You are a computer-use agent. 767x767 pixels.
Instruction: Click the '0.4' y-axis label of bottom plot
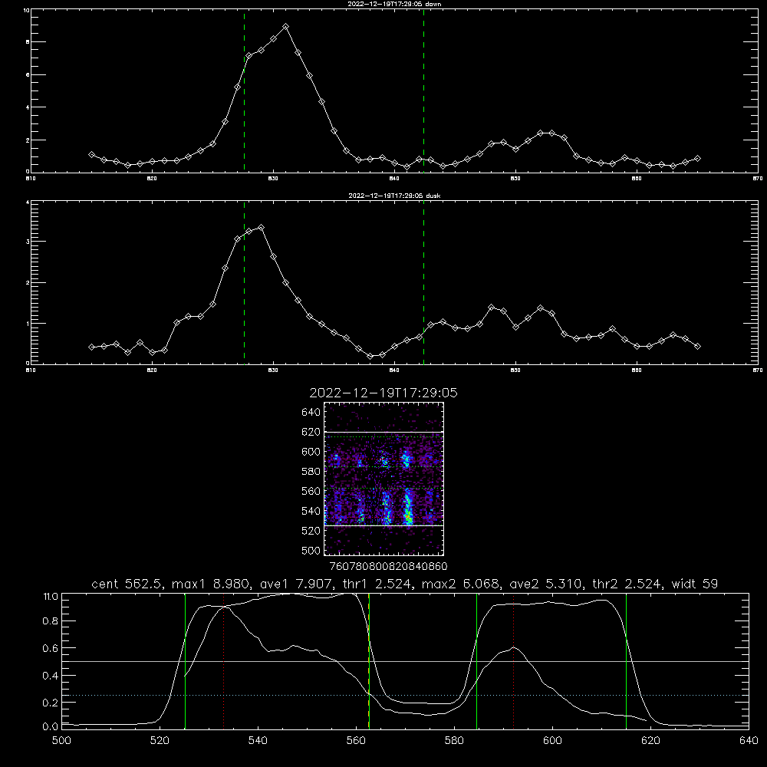pos(51,676)
